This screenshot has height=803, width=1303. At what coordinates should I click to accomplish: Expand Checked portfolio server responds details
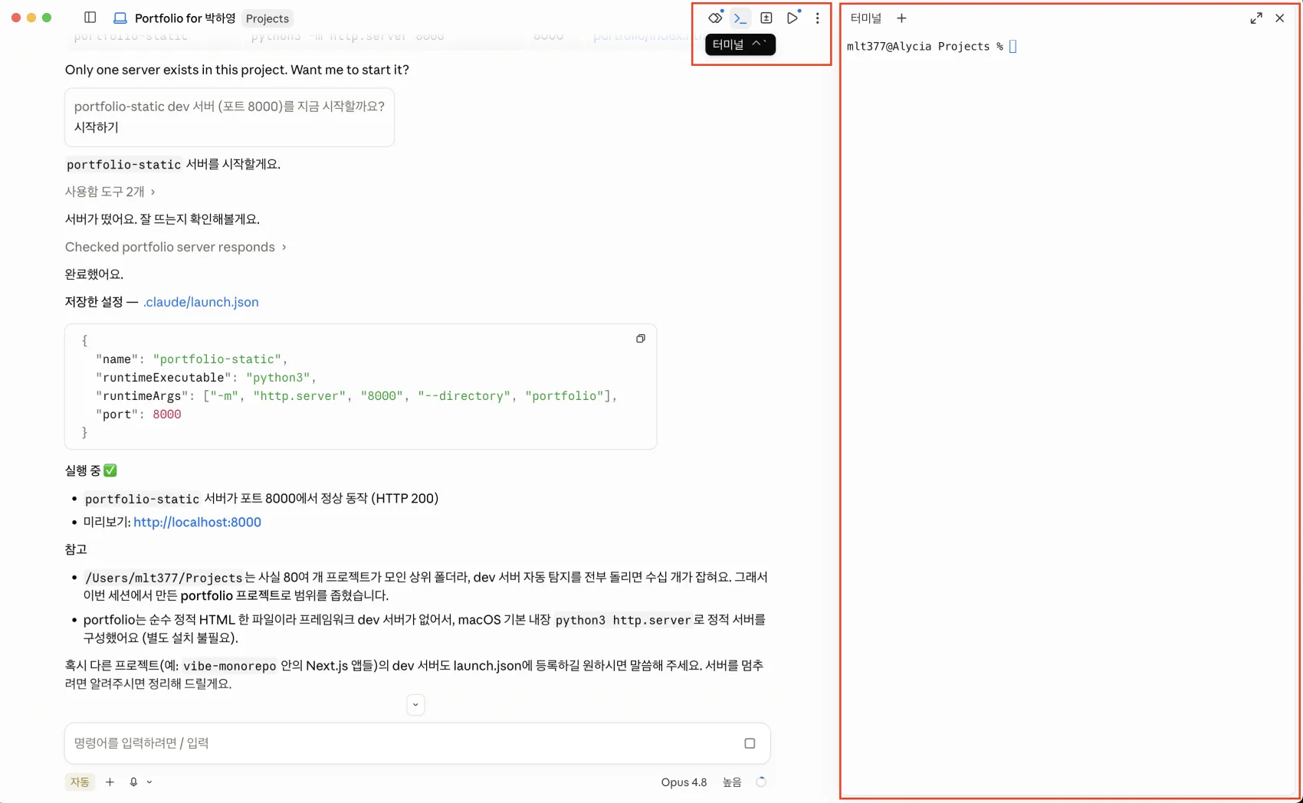pos(176,247)
